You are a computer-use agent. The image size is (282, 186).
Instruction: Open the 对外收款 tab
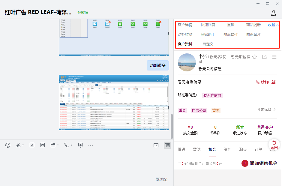click(x=185, y=34)
